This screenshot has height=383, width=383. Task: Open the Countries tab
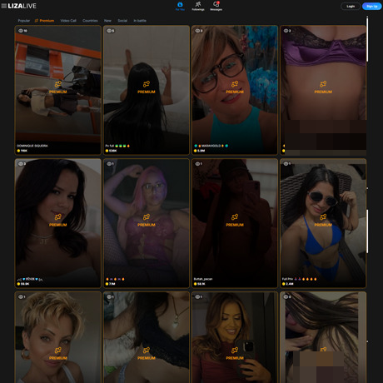[x=90, y=21]
